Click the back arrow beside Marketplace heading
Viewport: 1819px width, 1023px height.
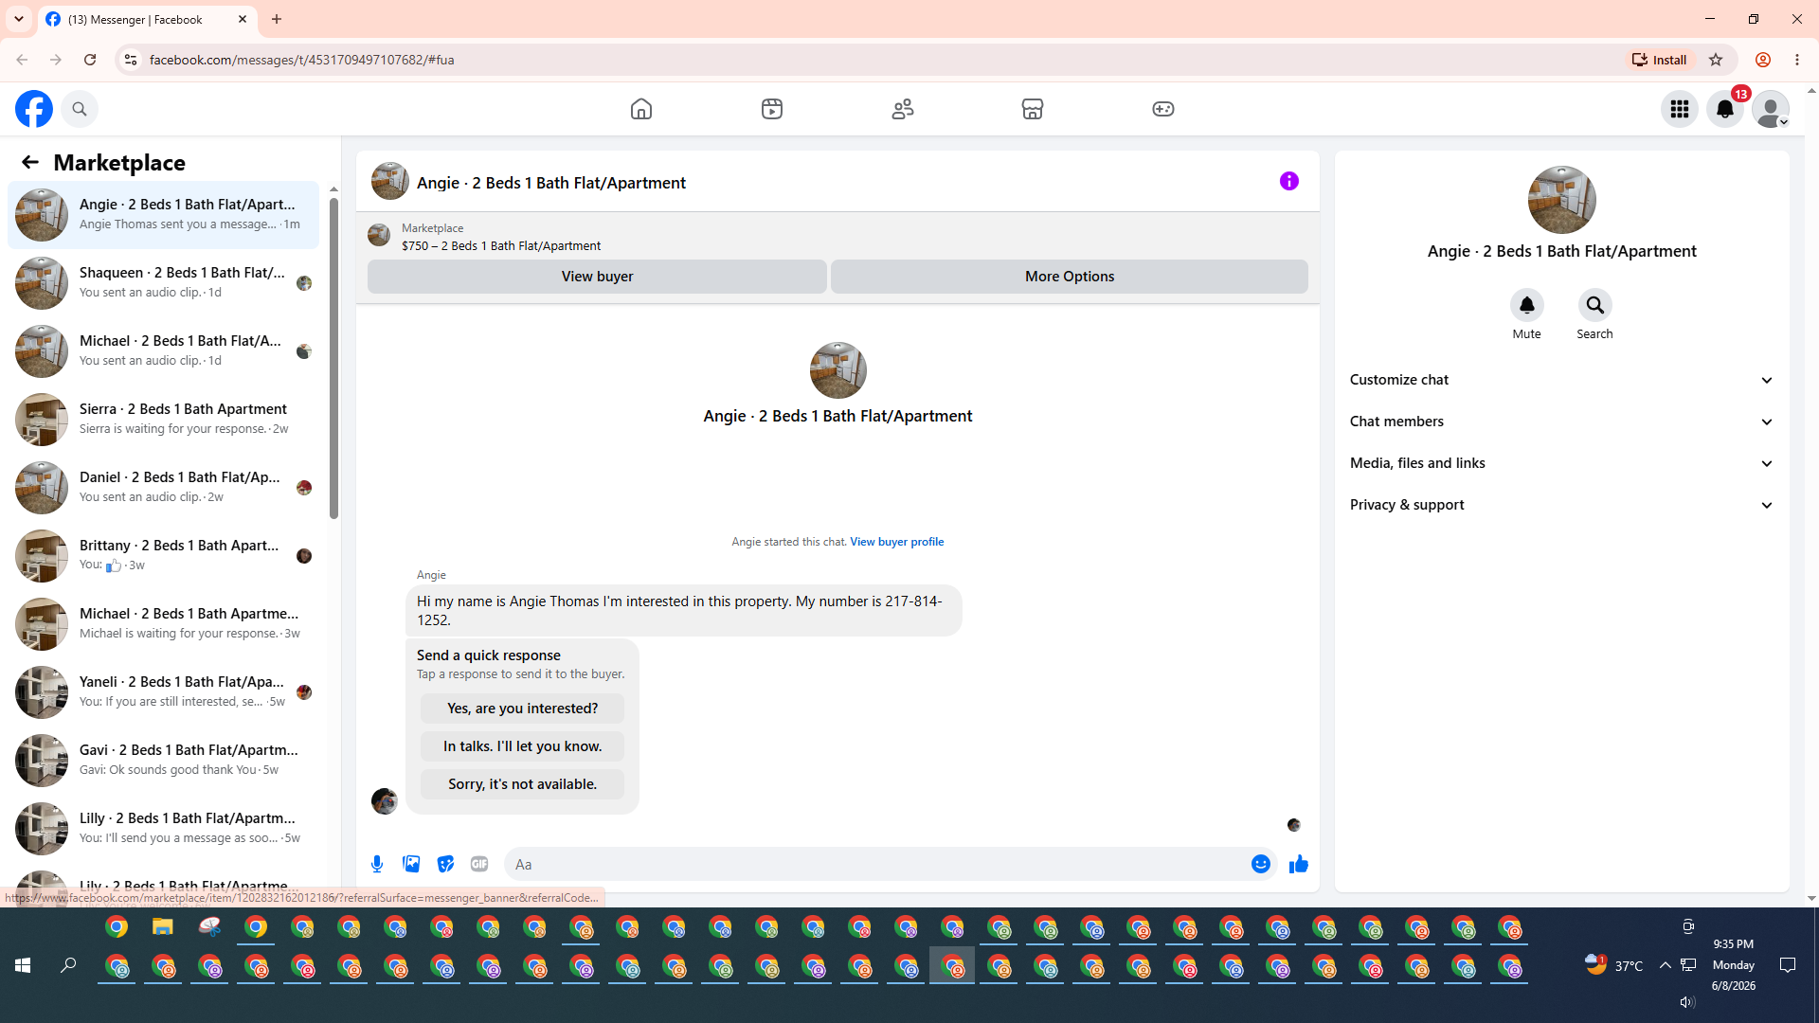(x=30, y=163)
